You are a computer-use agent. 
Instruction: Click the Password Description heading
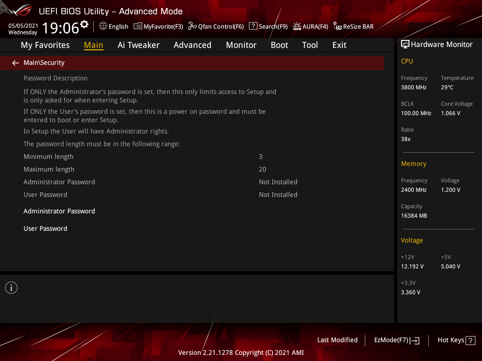coord(56,78)
